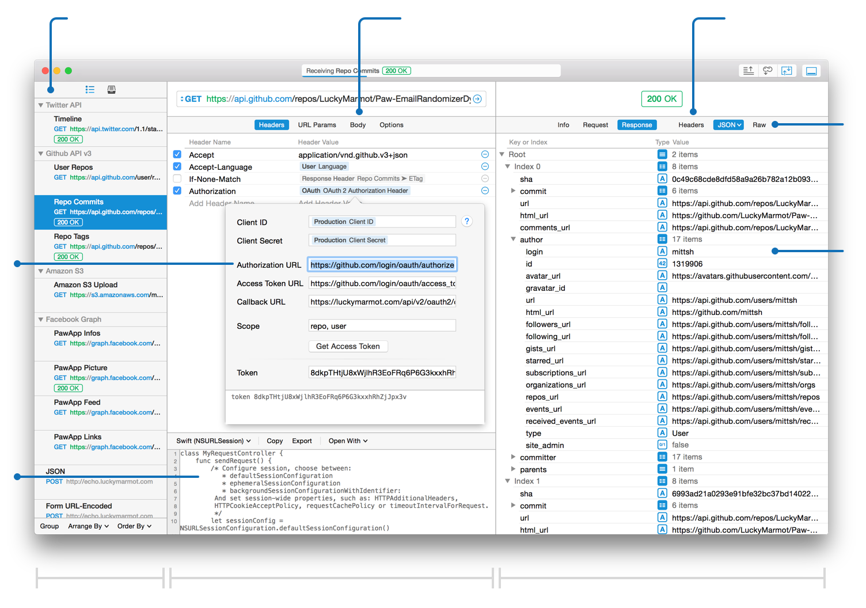Remove the If-None-Match header via minus icon
Image resolution: width=866 pixels, height=608 pixels.
coord(485,178)
